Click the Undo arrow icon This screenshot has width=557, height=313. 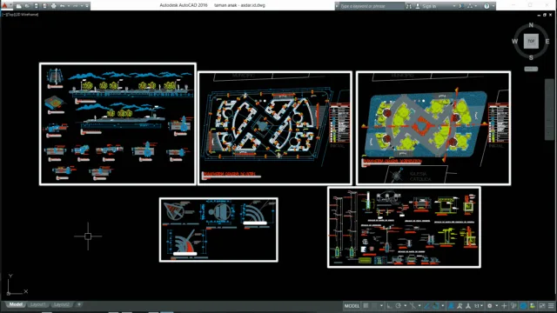pyautogui.click(x=62, y=6)
